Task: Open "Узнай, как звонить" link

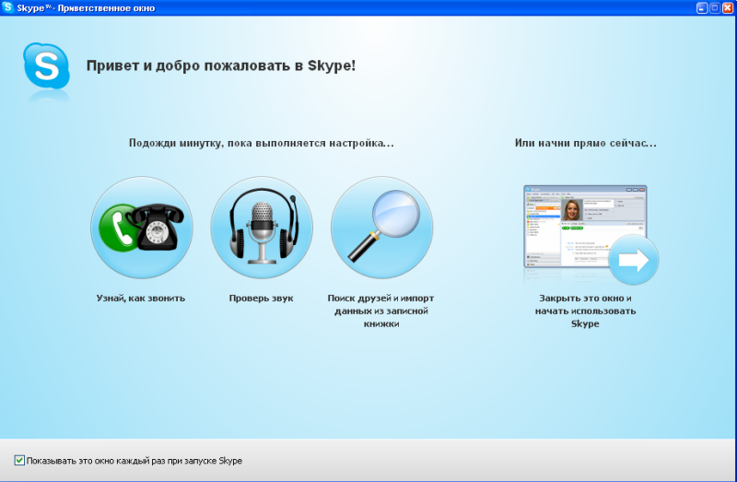Action: [x=141, y=298]
